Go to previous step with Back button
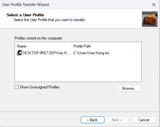Screen dimensions: 160x127 click(x=92, y=120)
